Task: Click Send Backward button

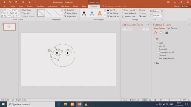Action: click(x=129, y=13)
